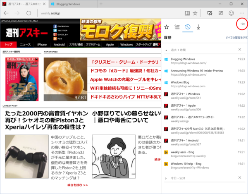Image resolution: width=248 pixels, height=194 pixels.
Task: Select the Android navigation item
Action: click(59, 44)
